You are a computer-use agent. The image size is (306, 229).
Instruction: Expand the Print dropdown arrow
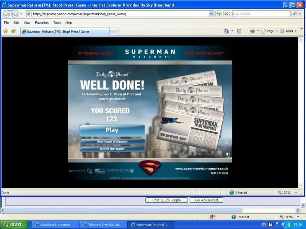click(x=258, y=31)
